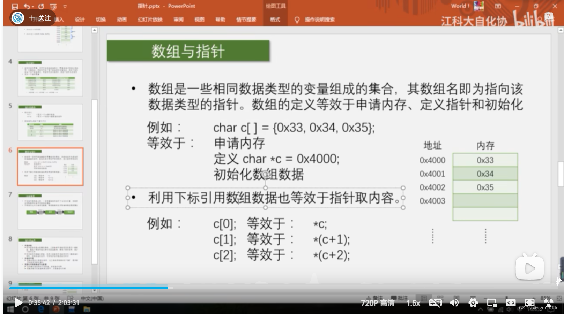Click the File Explorer icon in taskbar
Image resolution: width=564 pixels, height=314 pixels.
pyautogui.click(x=87, y=309)
